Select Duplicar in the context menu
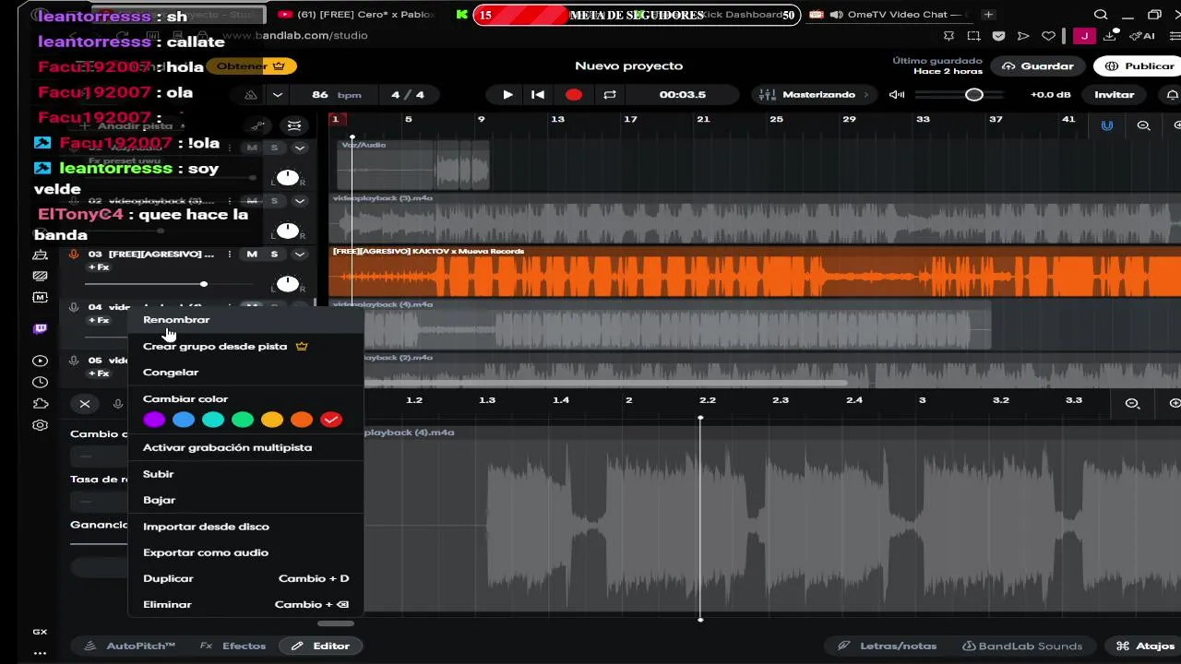Viewport: 1181px width, 664px height. click(x=245, y=579)
